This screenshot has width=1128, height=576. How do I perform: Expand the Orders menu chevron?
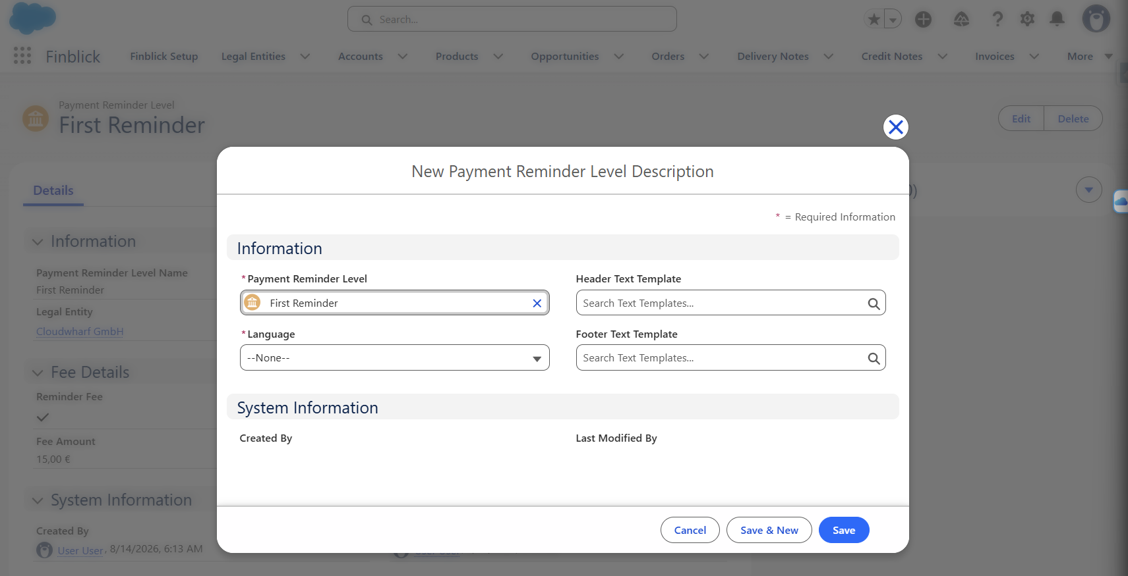tap(703, 57)
